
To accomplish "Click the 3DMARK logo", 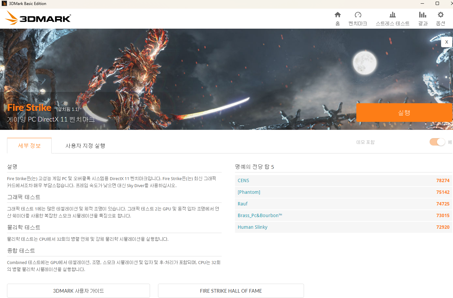I will tap(38, 18).
